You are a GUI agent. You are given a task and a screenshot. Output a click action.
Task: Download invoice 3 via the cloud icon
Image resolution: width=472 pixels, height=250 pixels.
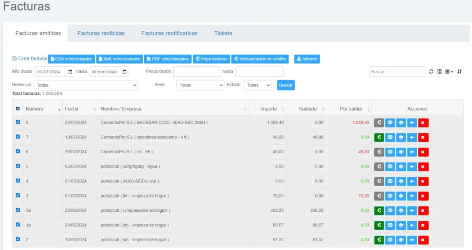[401, 196]
